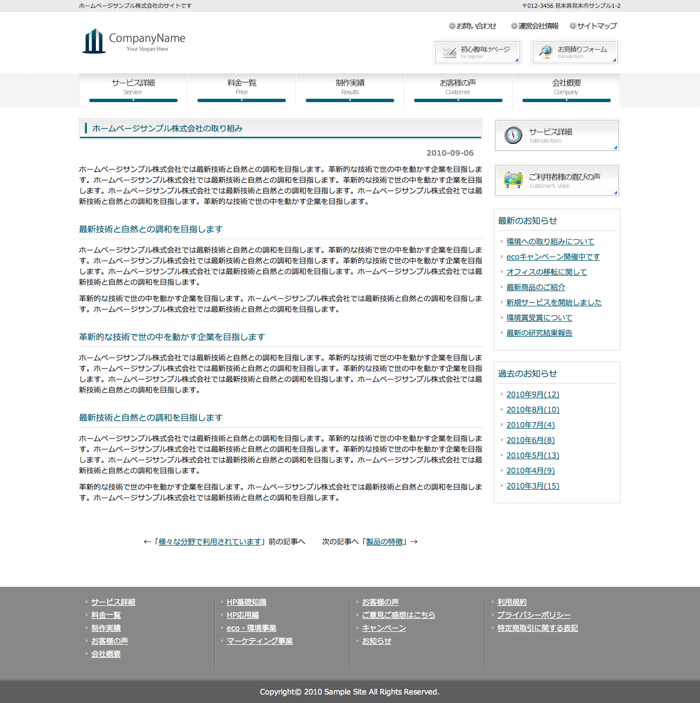Go to previous article 様々な分野で利用されています
This screenshot has height=703, width=700.
tap(210, 542)
